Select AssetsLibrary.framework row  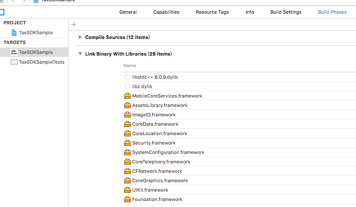point(239,105)
